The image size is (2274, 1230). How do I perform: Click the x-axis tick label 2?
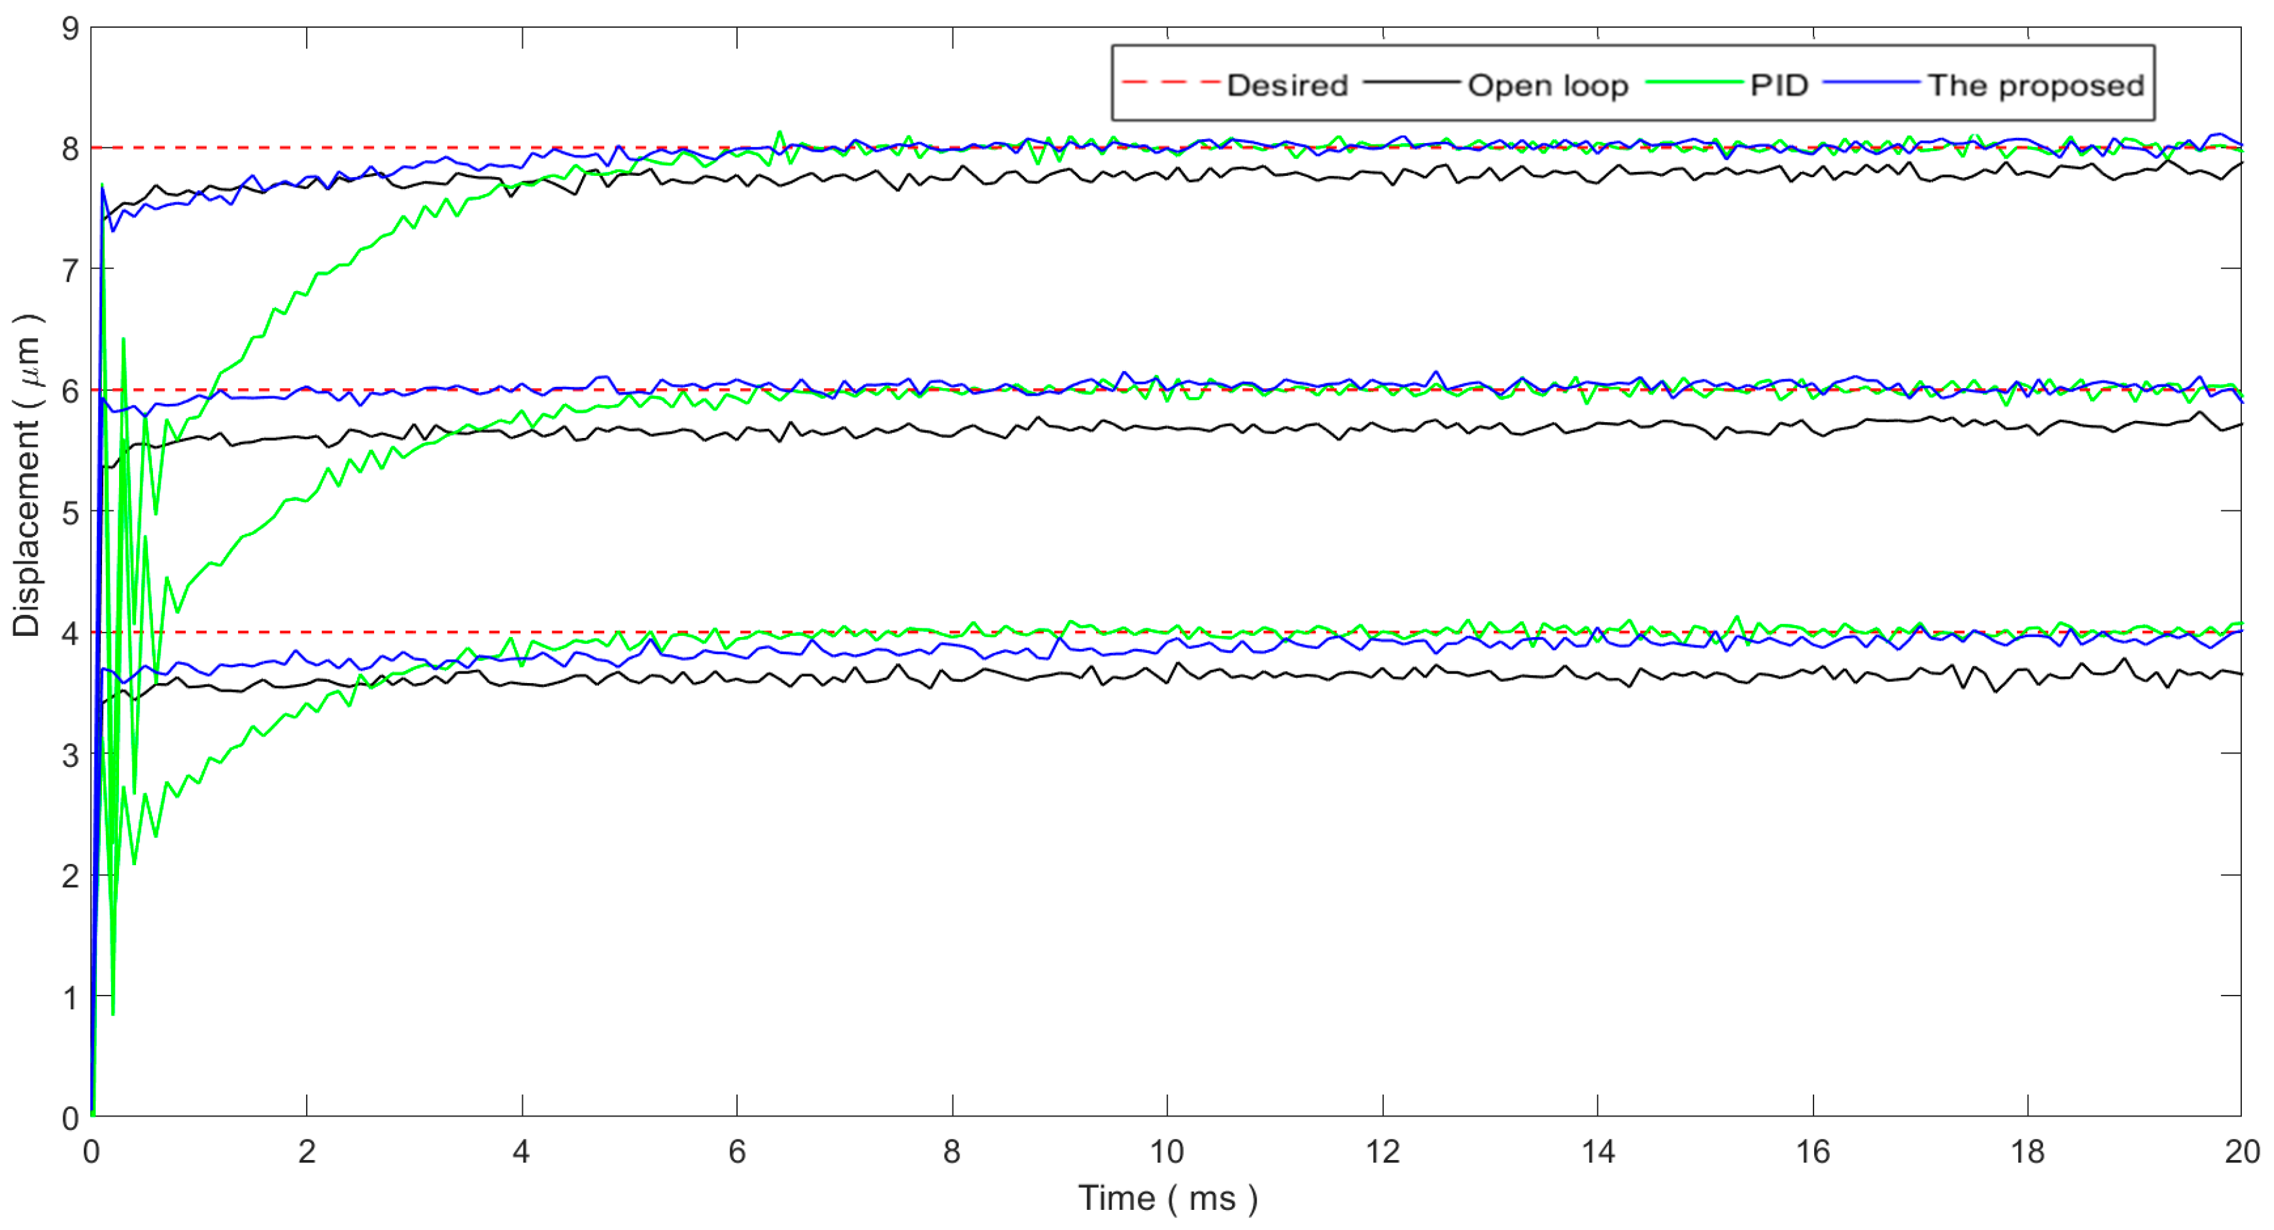click(306, 1151)
